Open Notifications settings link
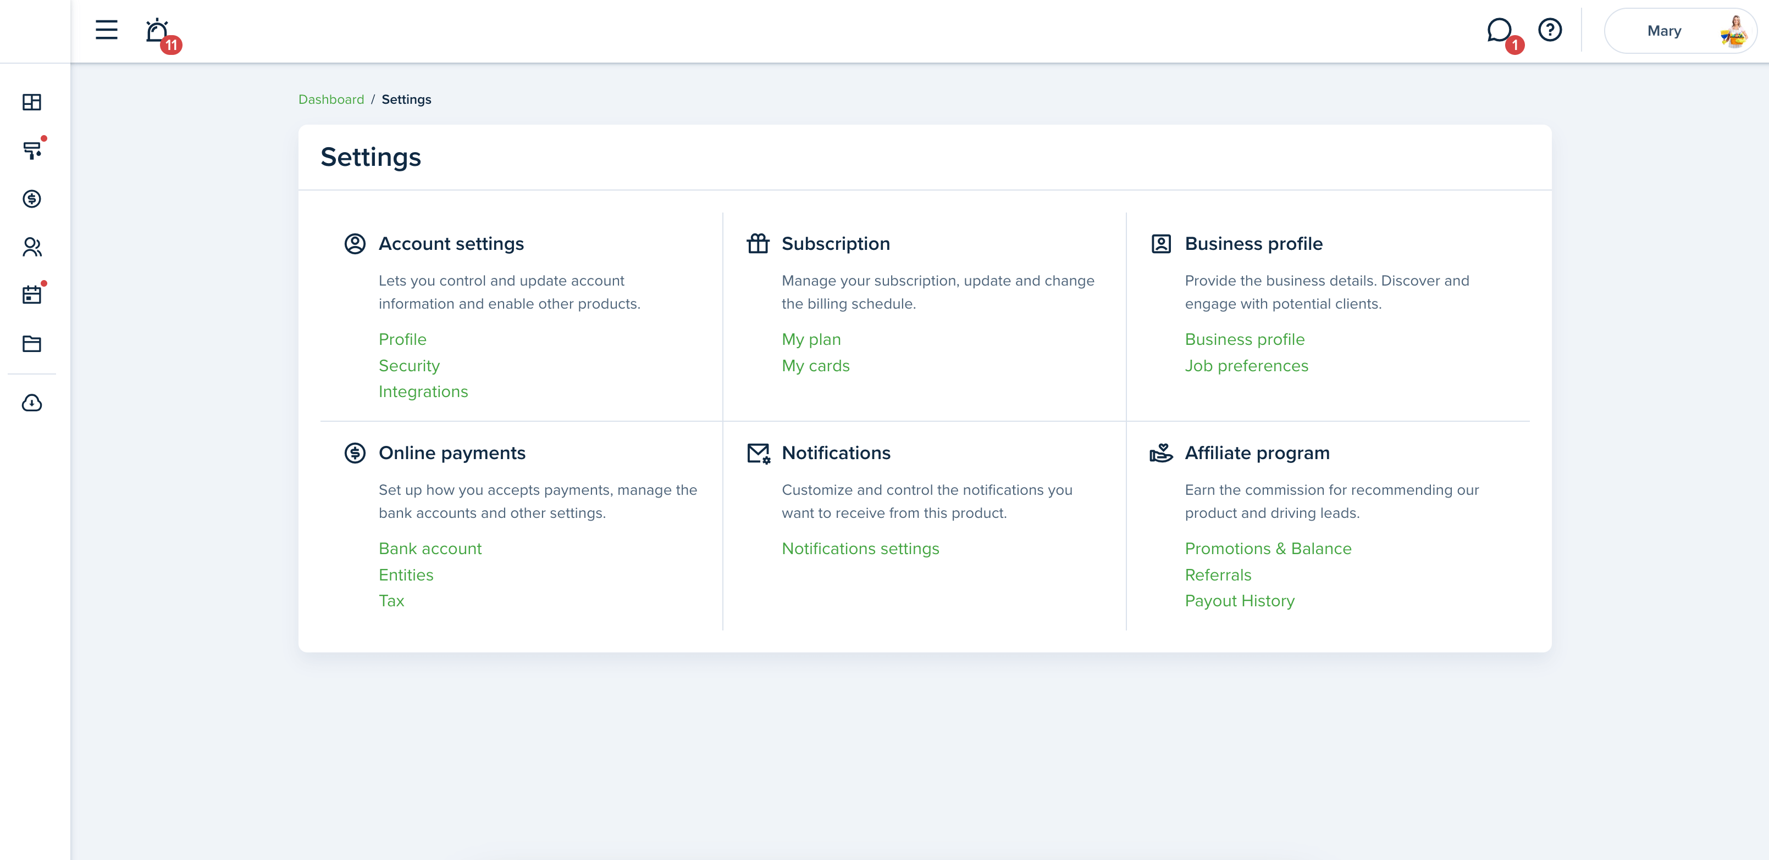The width and height of the screenshot is (1769, 860). tap(860, 549)
